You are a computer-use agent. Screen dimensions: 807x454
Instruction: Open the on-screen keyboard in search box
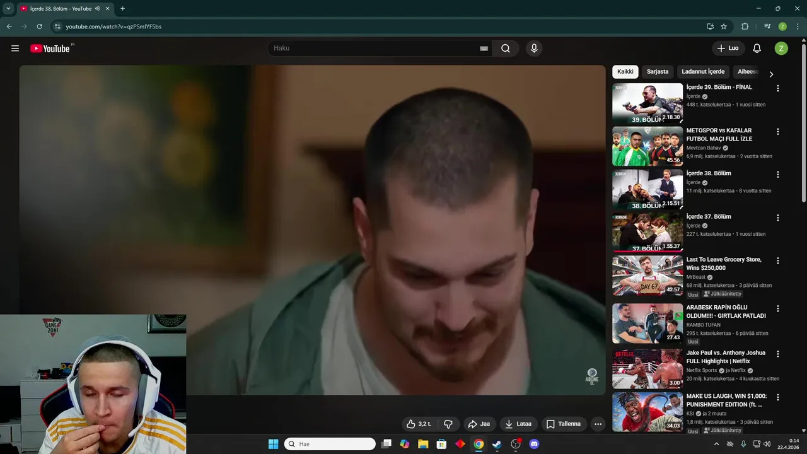pos(484,49)
